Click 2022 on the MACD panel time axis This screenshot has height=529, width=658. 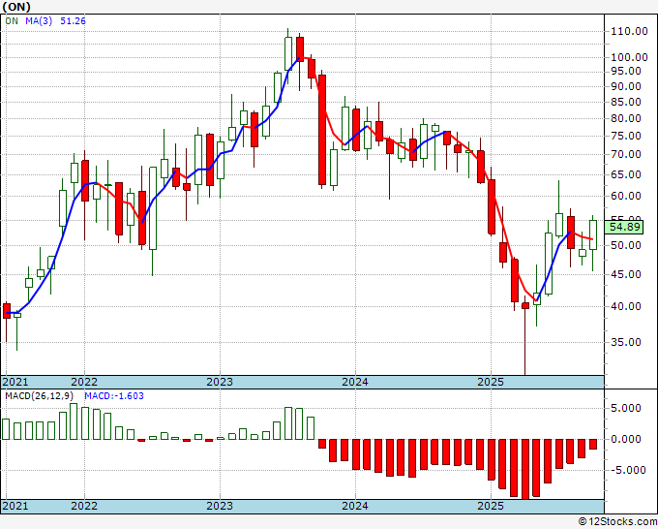(84, 506)
